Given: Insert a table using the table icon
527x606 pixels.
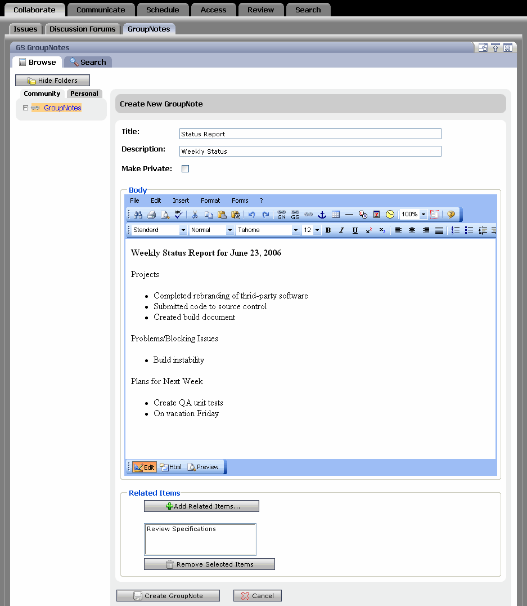Looking at the screenshot, I should point(336,215).
